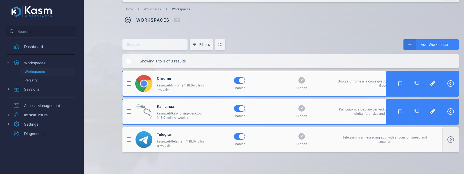Open the Registry submenu item

(x=31, y=80)
